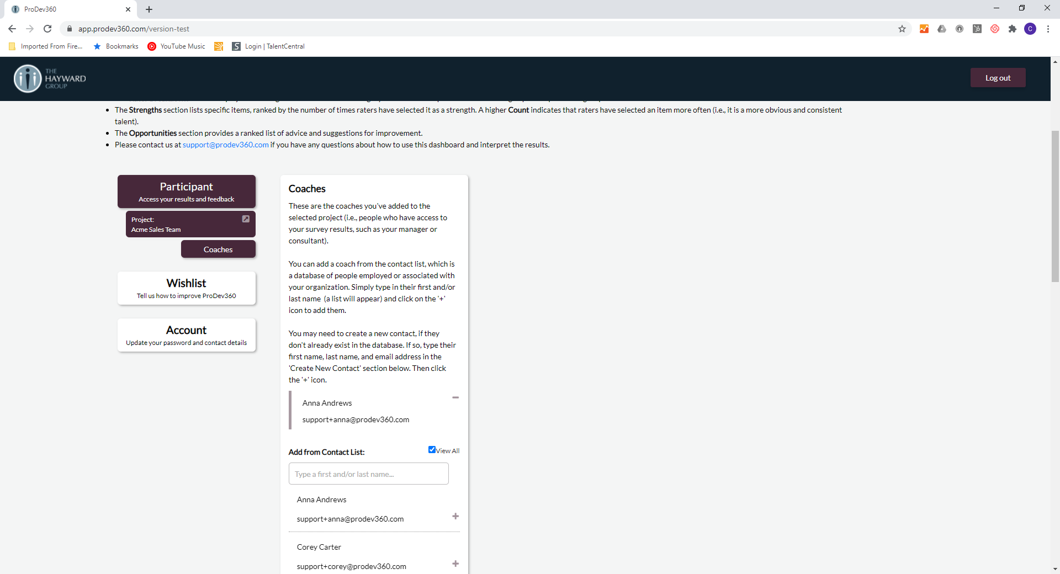Open YouTube Music bookmark

177,46
